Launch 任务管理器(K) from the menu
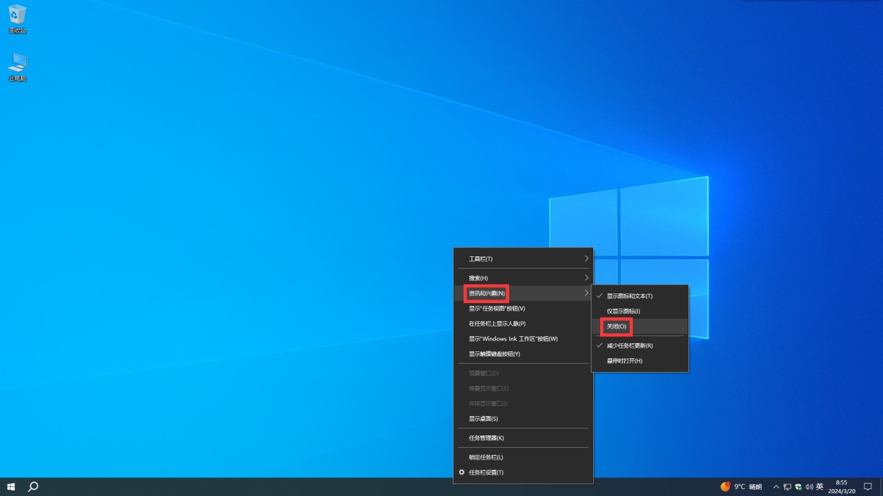The width and height of the screenshot is (883, 496). pyautogui.click(x=523, y=438)
